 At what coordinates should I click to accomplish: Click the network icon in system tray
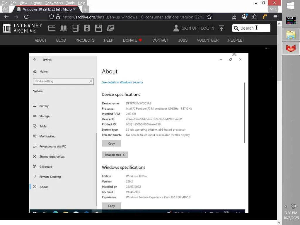pyautogui.click(x=293, y=207)
